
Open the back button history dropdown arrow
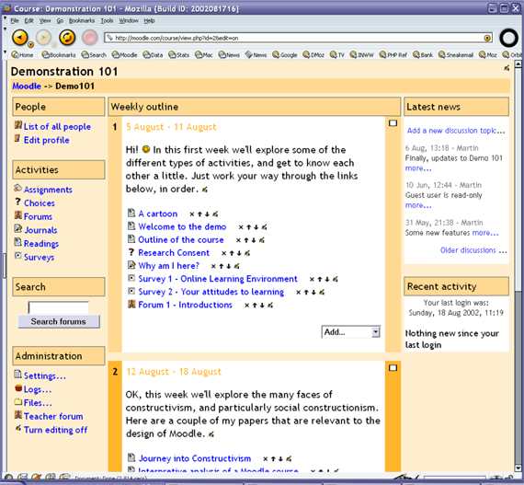click(30, 44)
